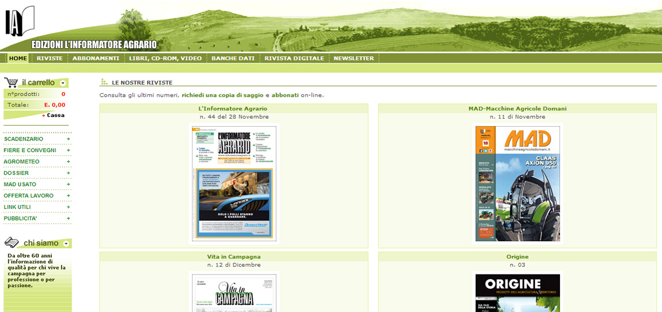Viewport: 662px width, 312px height.
Task: Click L'Informatore Agrario cover thumbnail
Action: coord(234,183)
